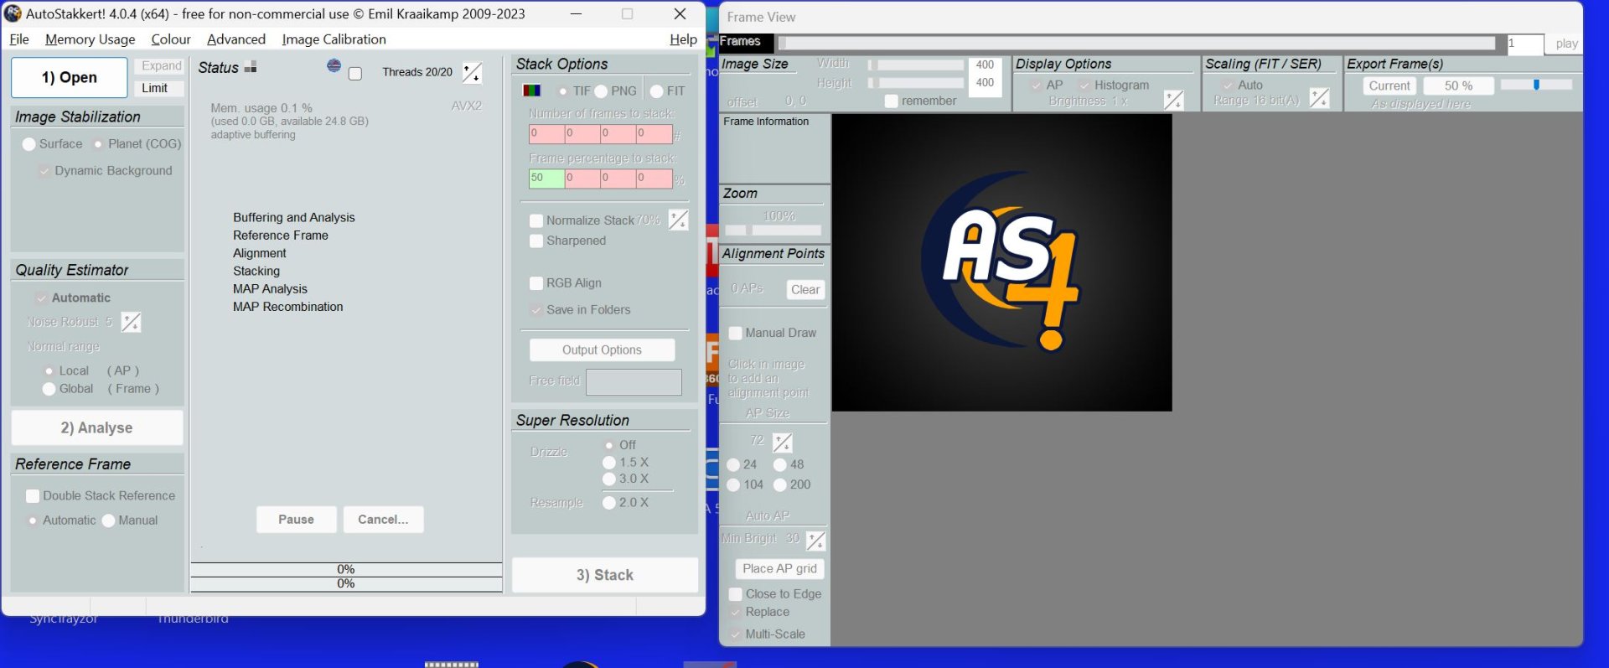Choose PNG output format
This screenshot has width=1609, height=668.
coord(601,91)
